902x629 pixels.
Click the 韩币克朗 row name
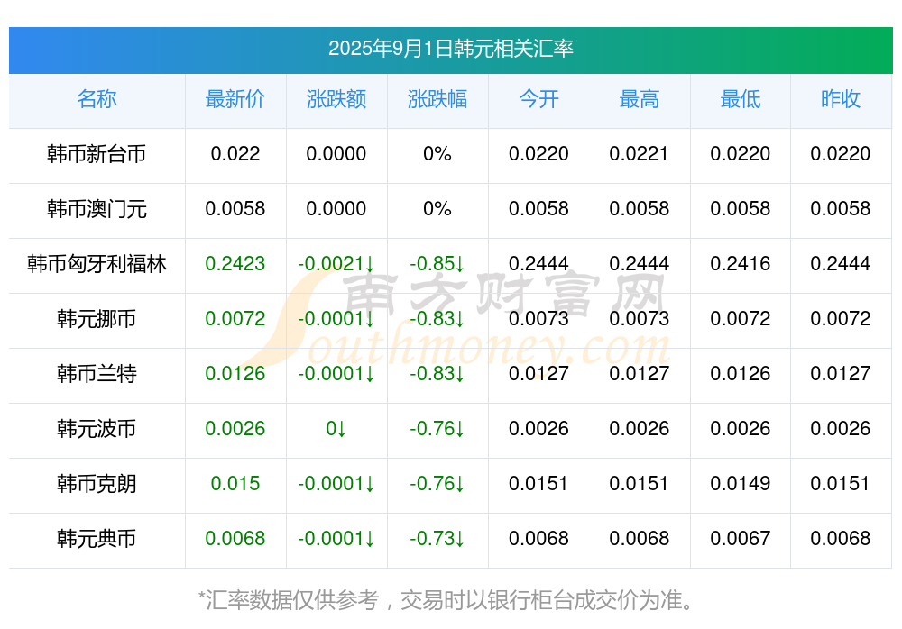[x=97, y=484]
